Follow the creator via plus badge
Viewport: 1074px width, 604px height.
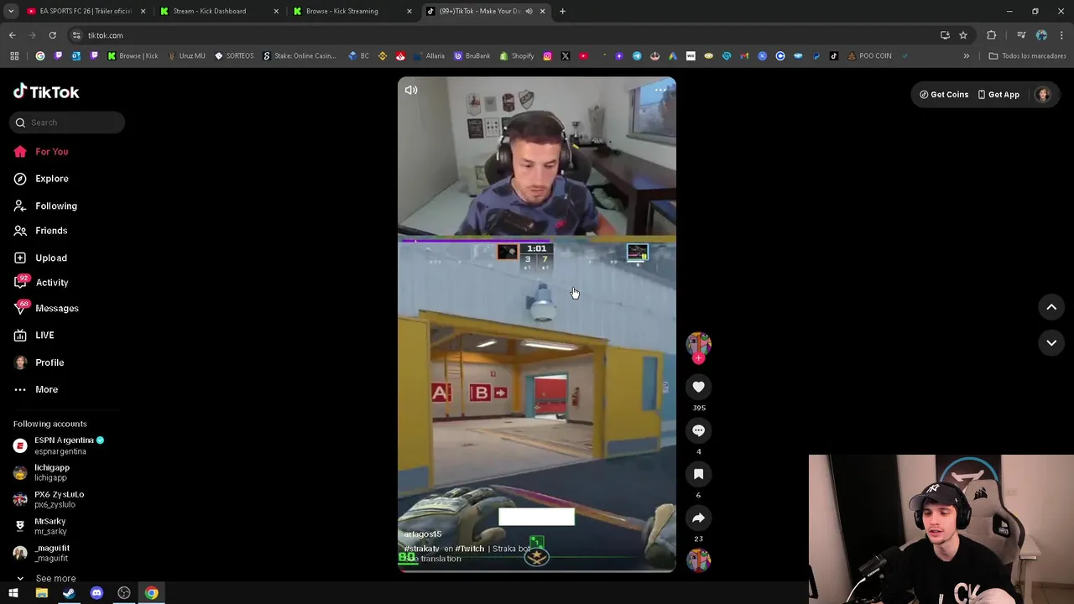[x=698, y=358]
